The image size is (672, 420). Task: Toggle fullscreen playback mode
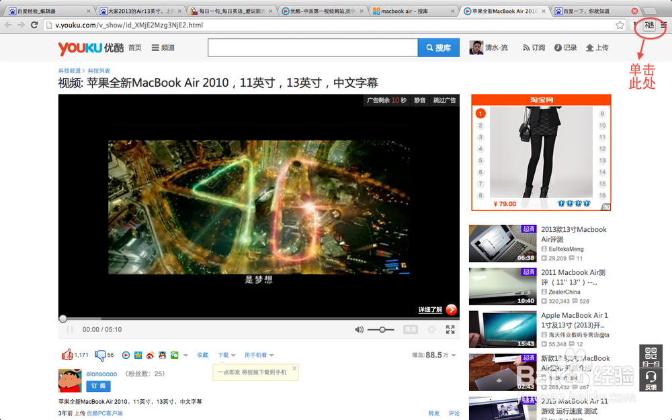(x=451, y=329)
